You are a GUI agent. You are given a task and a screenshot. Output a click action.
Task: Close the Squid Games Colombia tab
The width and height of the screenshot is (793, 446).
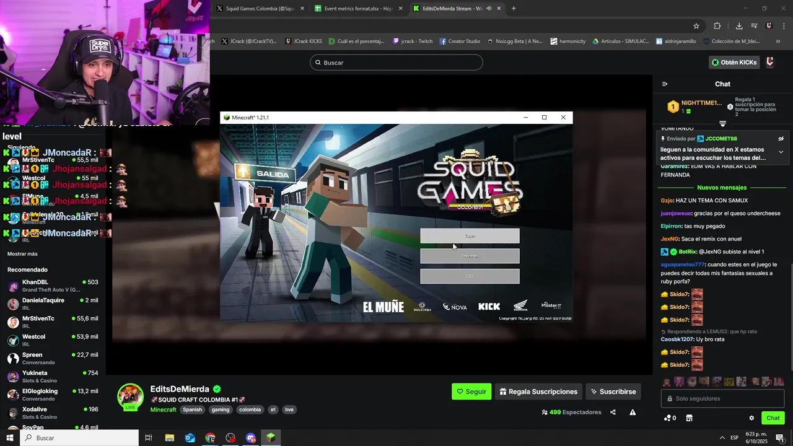click(302, 9)
